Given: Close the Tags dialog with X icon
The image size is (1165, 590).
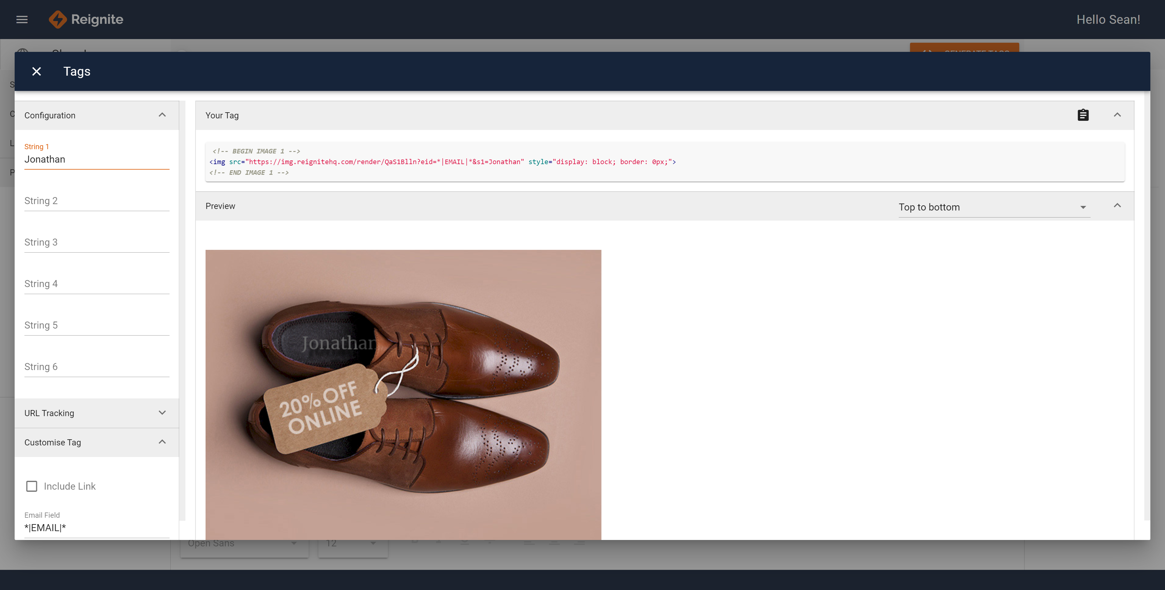Looking at the screenshot, I should coord(37,71).
